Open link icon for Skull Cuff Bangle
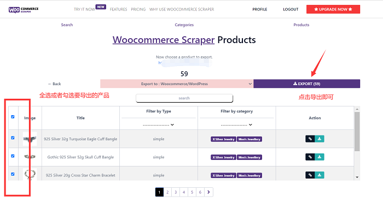This screenshot has height=202, width=383. [310, 157]
